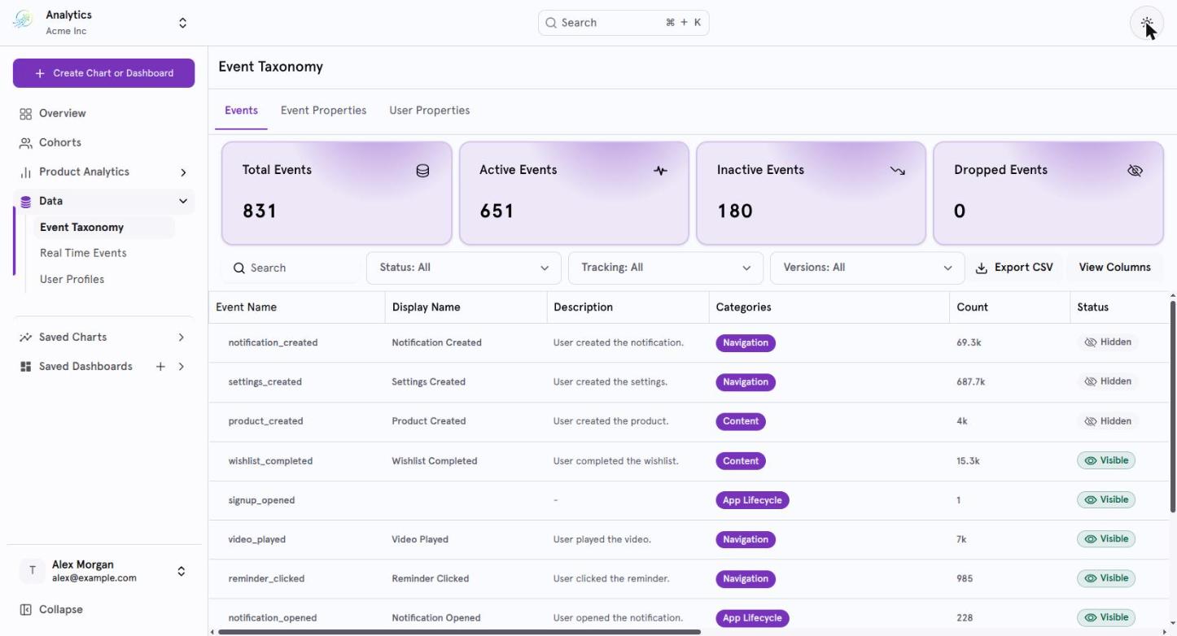Click the horizontal scrollbar under the table
The height and width of the screenshot is (636, 1177).
459,632
